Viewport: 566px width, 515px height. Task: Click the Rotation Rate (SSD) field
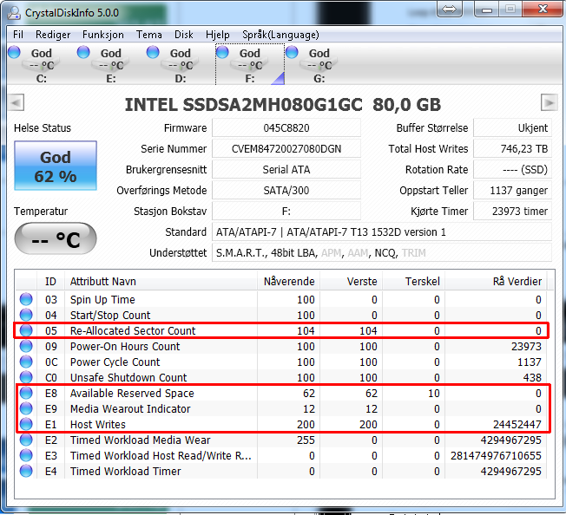click(512, 169)
